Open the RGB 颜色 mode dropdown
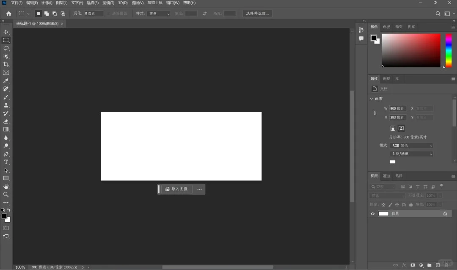The height and width of the screenshot is (270, 457). pos(411,146)
